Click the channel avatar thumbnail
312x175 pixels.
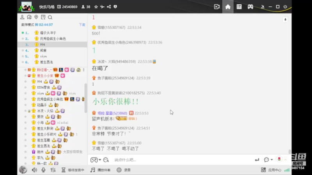click(27, 7)
